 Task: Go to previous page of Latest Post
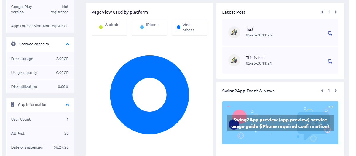pos(322,12)
